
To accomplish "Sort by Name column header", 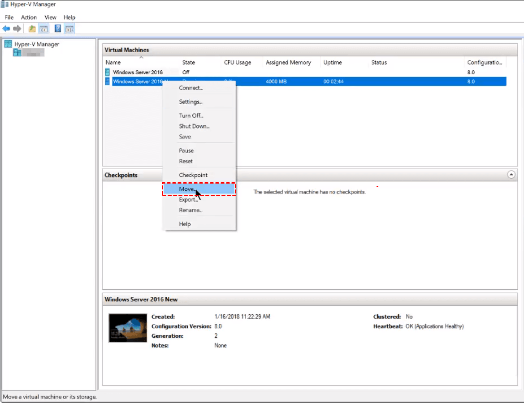I will 141,62.
